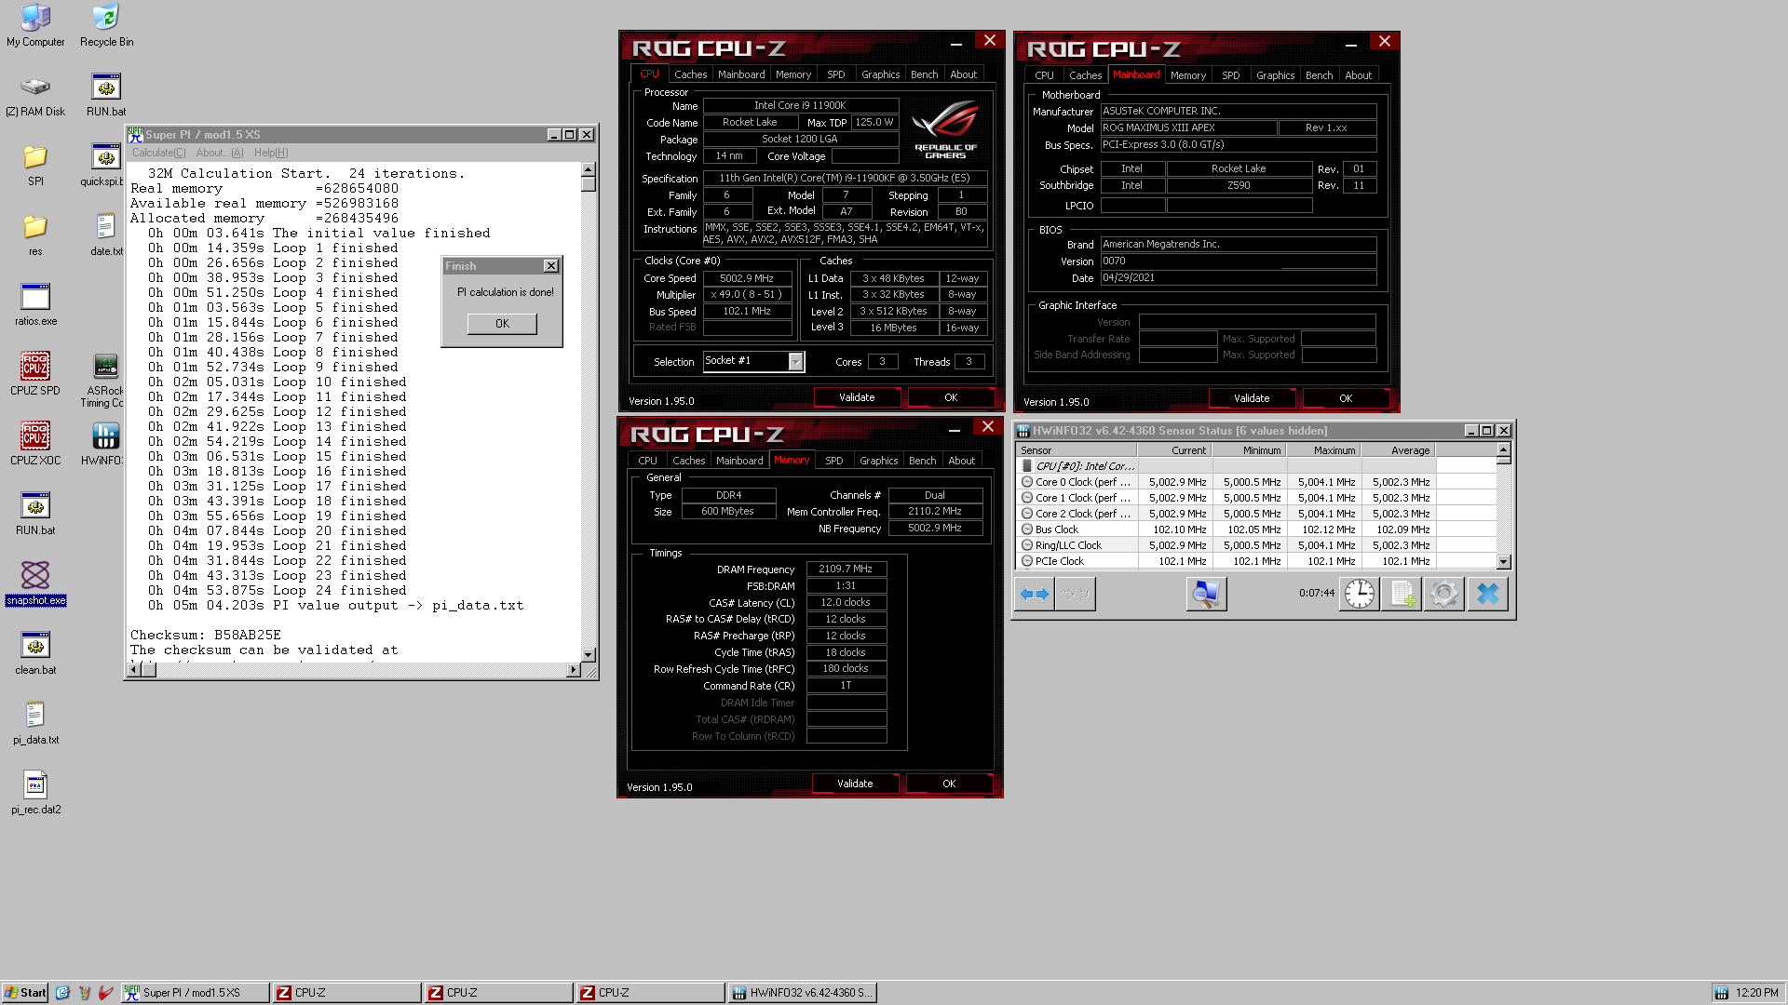1788x1005 pixels.
Task: Launch CPUZ SPD shortcut
Action: point(35,374)
